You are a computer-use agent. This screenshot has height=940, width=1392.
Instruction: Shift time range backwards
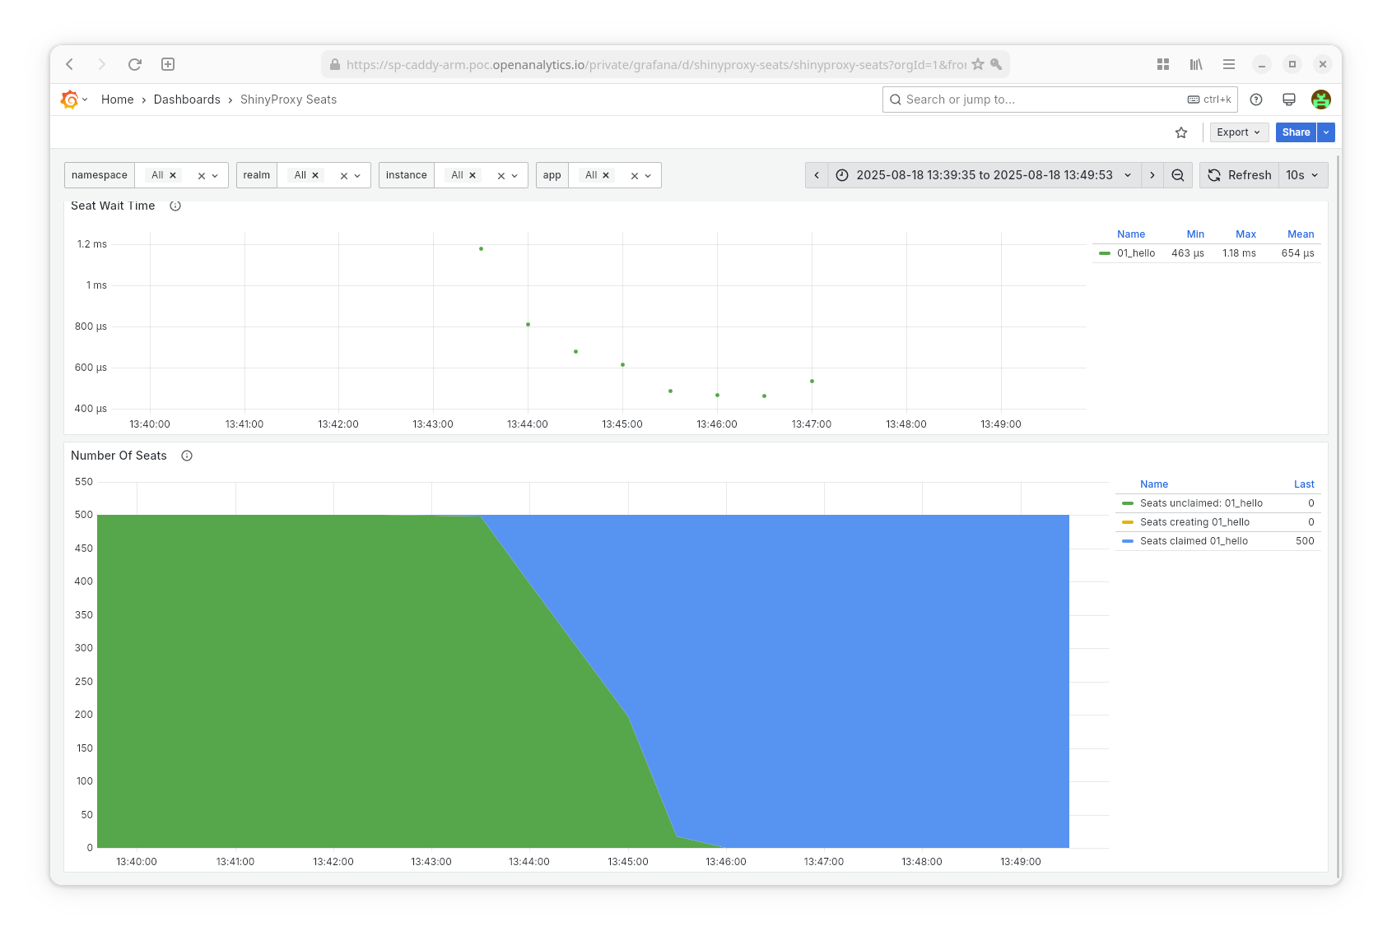(817, 175)
